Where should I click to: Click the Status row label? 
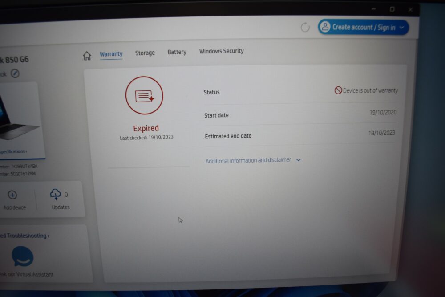tap(211, 92)
